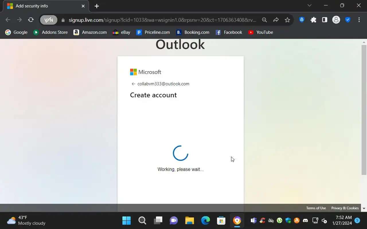Open the three-dot browser menu
This screenshot has width=367, height=229.
click(359, 20)
